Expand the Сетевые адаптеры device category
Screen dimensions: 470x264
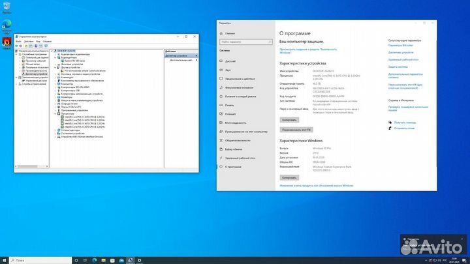click(55, 130)
